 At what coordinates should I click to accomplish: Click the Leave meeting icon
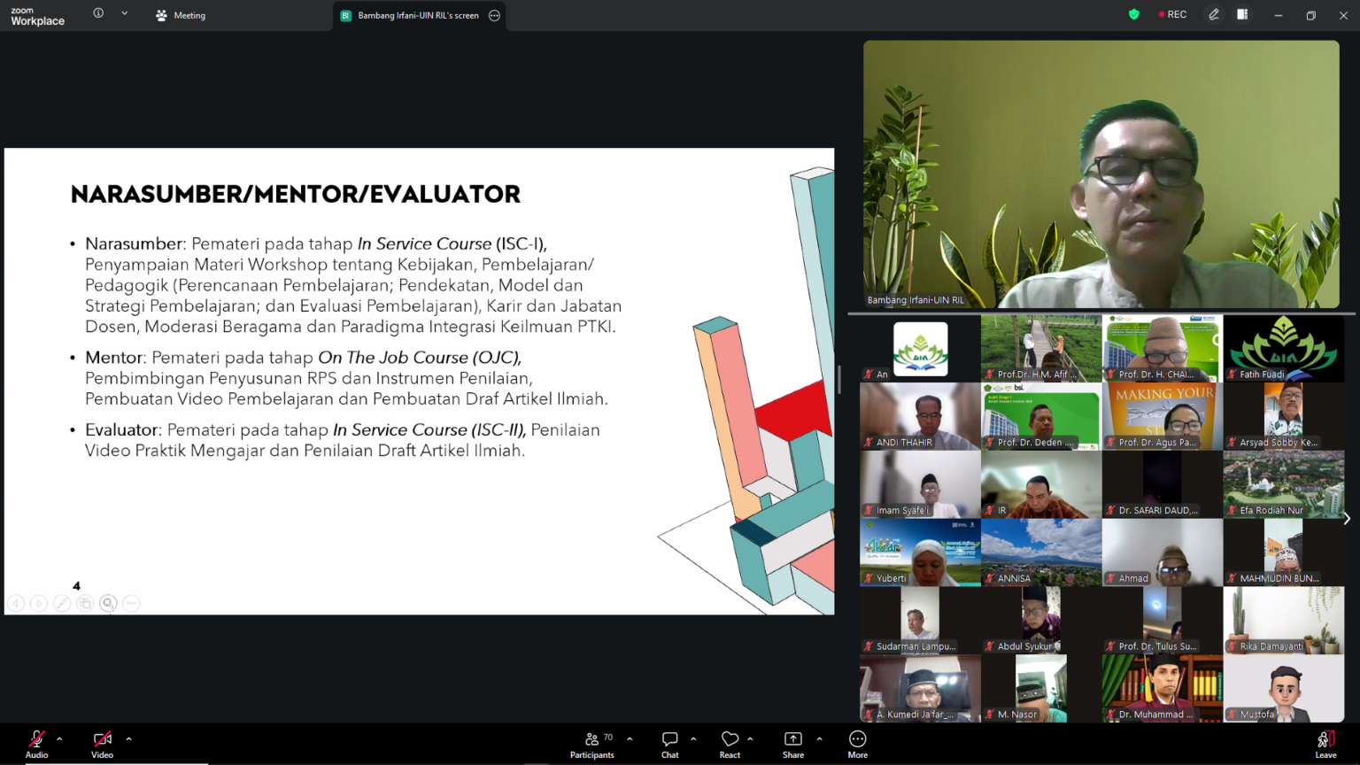(1325, 745)
